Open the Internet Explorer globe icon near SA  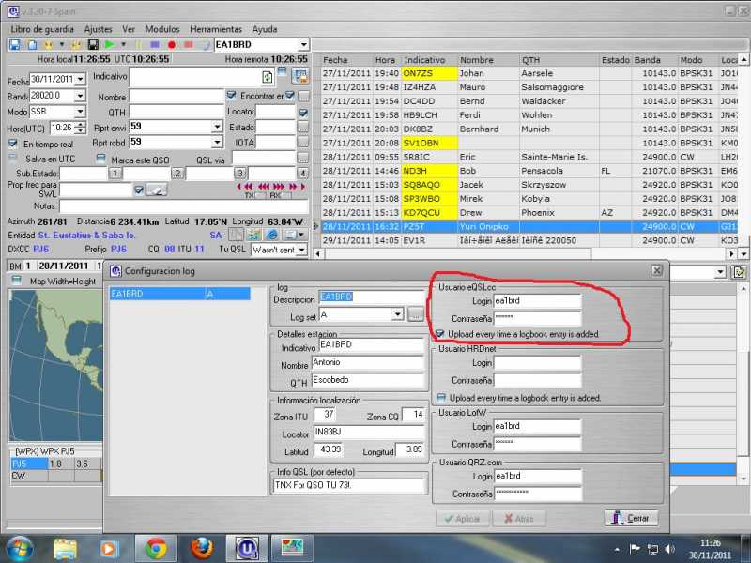(272, 235)
